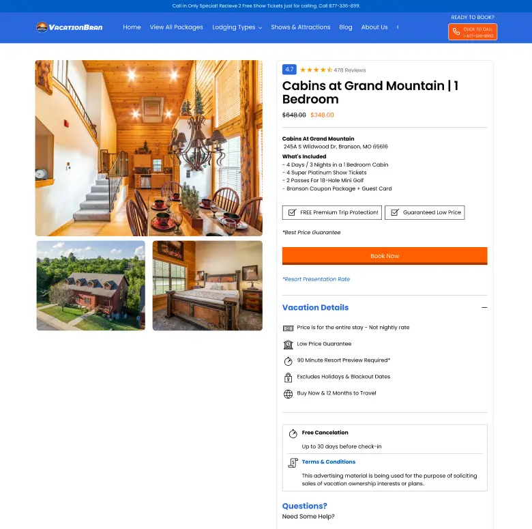
Task: Click the Low Price Guarantee icon
Action: [x=288, y=344]
